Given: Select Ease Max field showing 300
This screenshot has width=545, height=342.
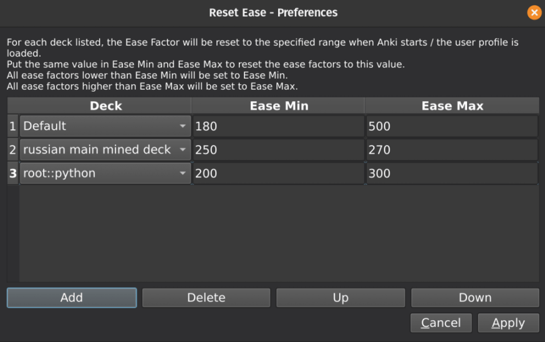Looking at the screenshot, I should [x=451, y=173].
